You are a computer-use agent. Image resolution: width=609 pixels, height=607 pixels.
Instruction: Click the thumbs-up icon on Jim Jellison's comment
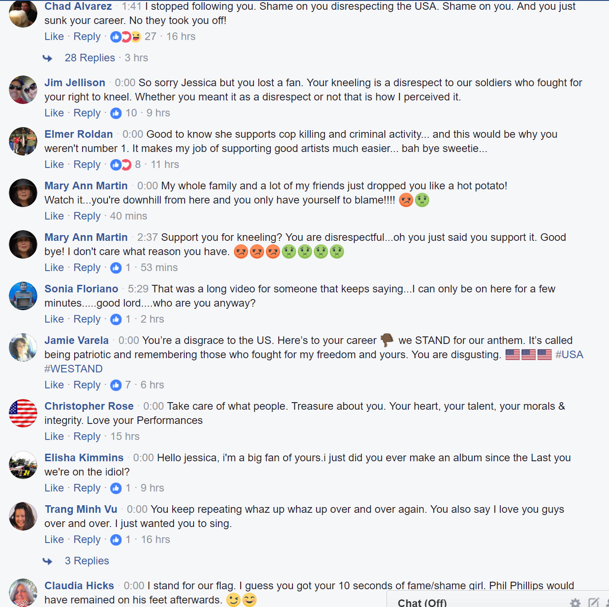tap(116, 113)
